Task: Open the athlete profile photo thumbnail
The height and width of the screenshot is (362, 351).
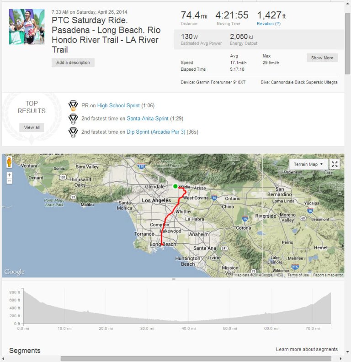Action: (27, 26)
